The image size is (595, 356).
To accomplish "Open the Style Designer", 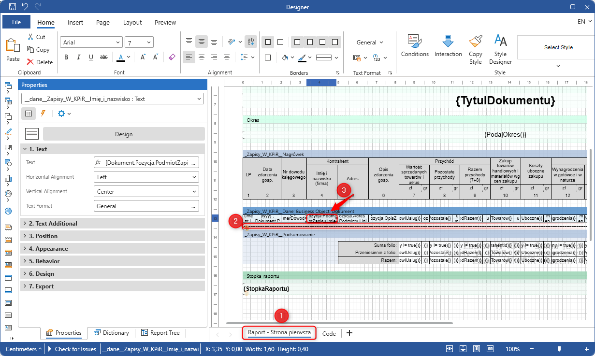I will (500, 42).
